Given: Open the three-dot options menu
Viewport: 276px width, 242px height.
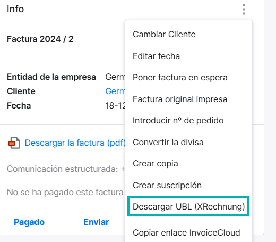Looking at the screenshot, I should point(244,10).
